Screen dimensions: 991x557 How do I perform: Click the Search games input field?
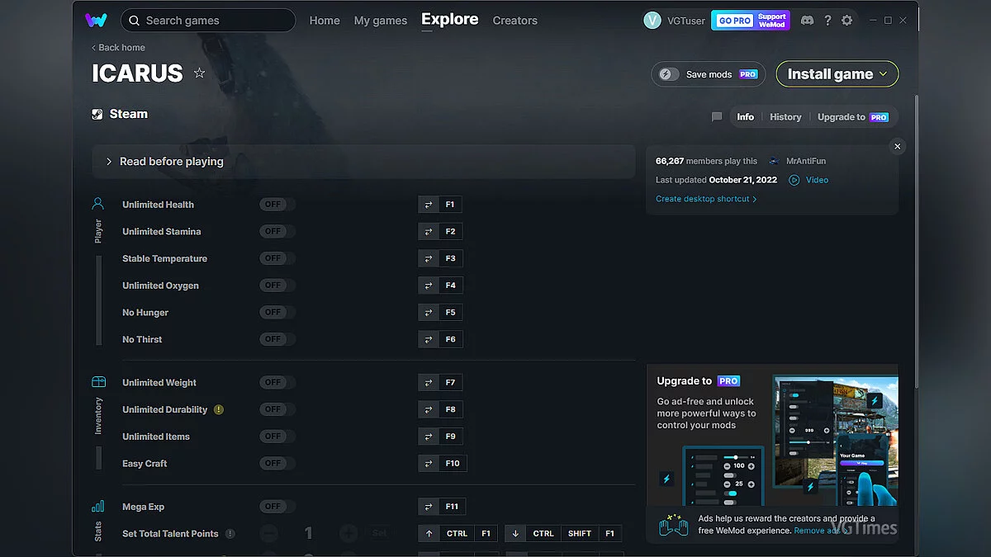pyautogui.click(x=215, y=21)
